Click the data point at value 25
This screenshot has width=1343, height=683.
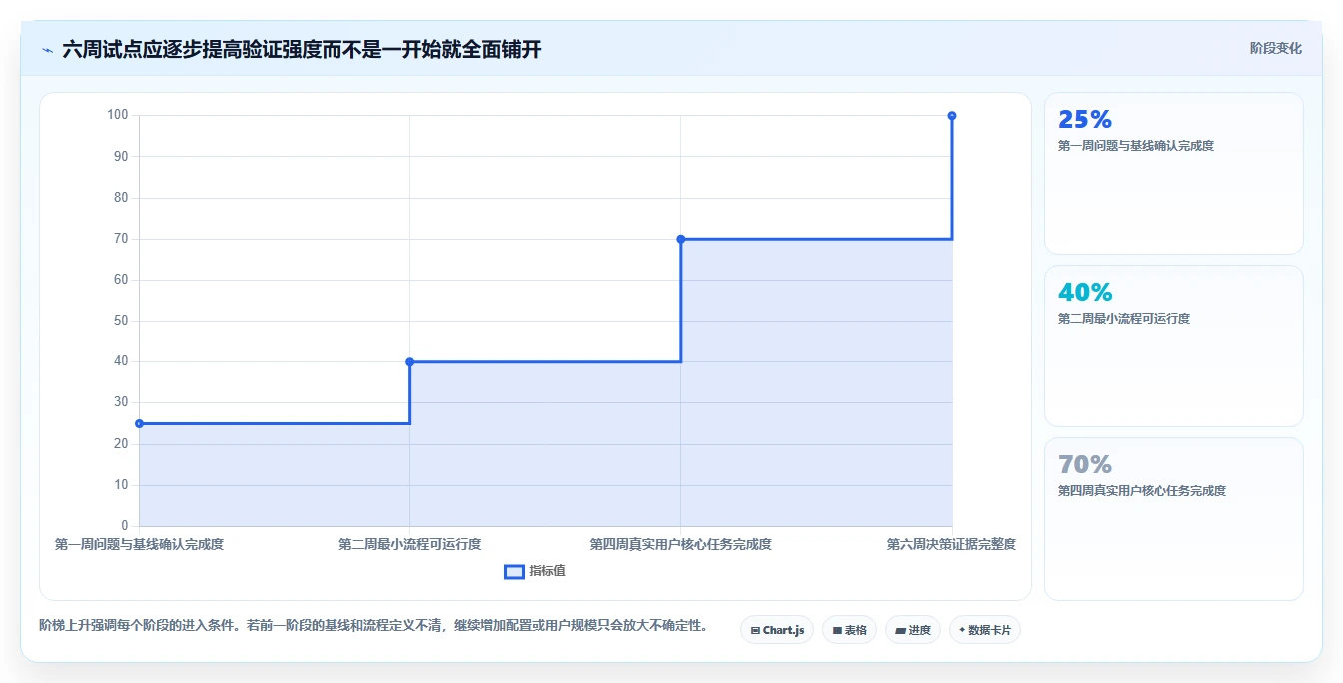pyautogui.click(x=139, y=424)
